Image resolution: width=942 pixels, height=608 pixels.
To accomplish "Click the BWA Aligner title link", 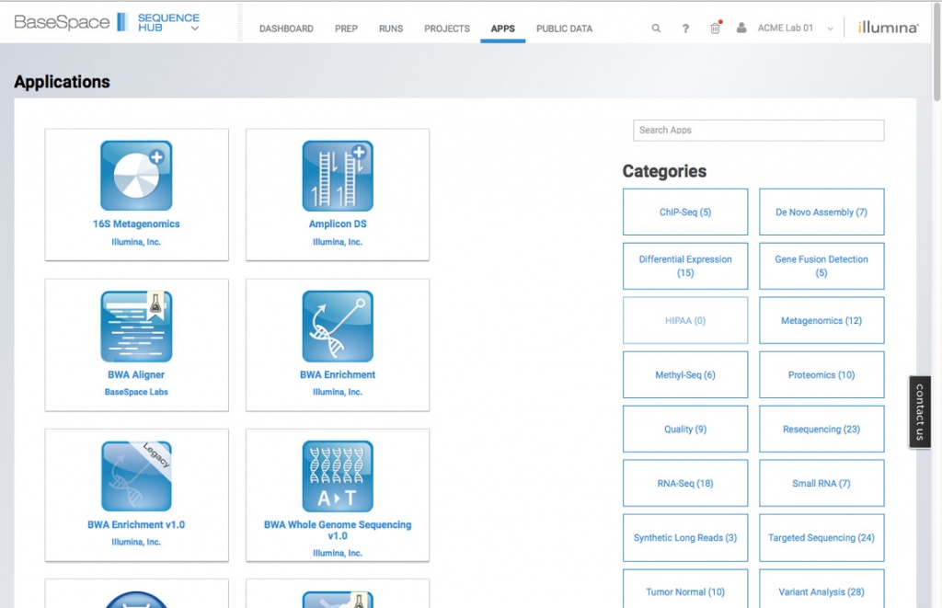I will [136, 375].
